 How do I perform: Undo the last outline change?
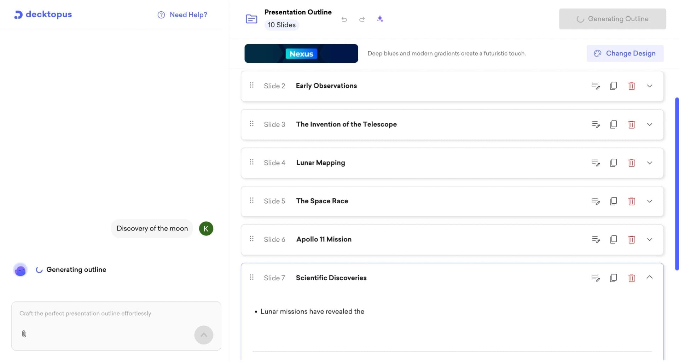click(344, 19)
